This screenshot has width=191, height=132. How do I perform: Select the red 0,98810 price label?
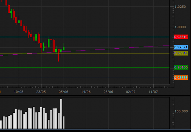tap(181, 37)
